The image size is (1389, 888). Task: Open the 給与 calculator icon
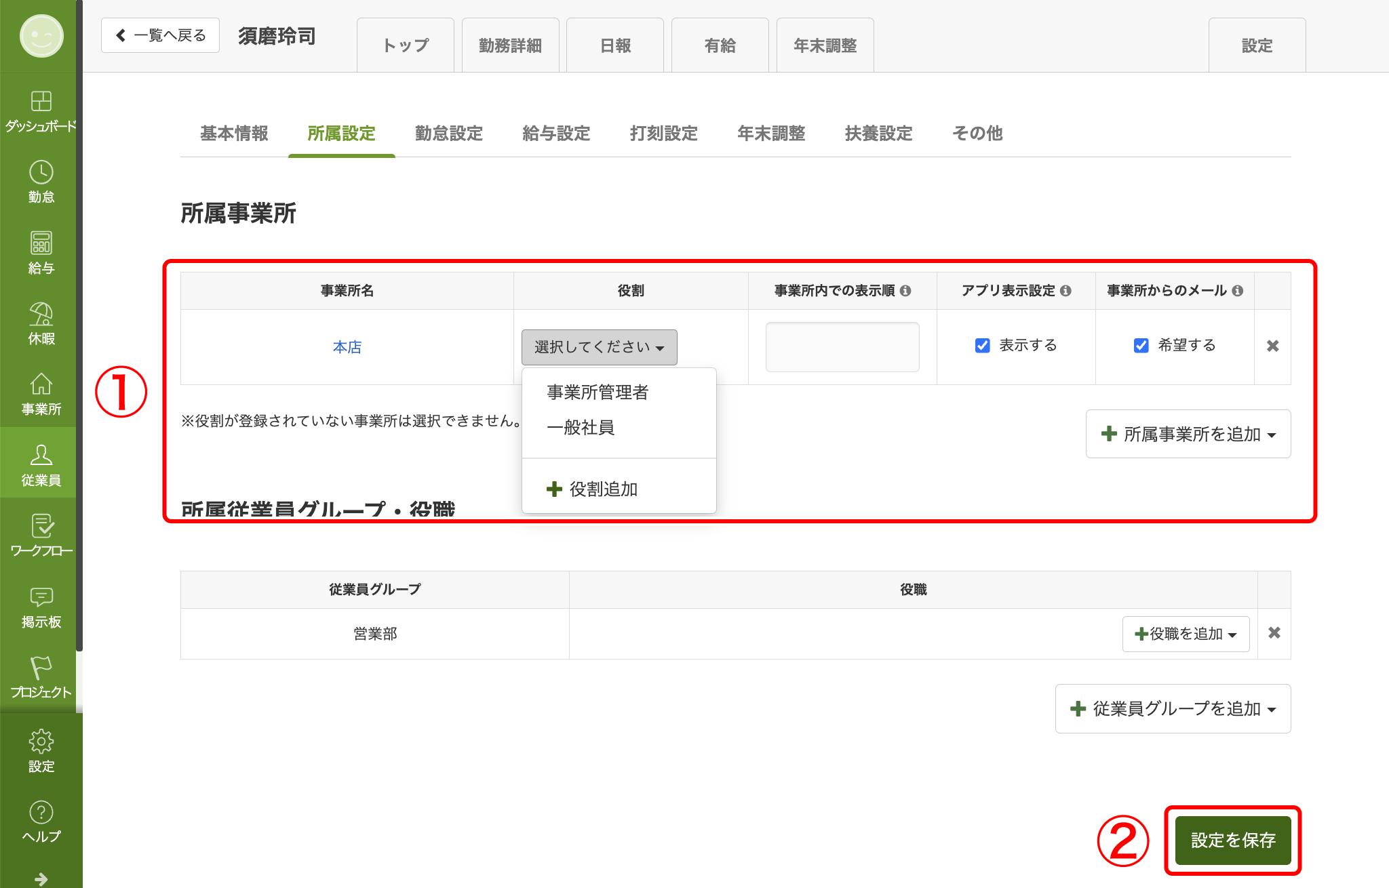(41, 243)
